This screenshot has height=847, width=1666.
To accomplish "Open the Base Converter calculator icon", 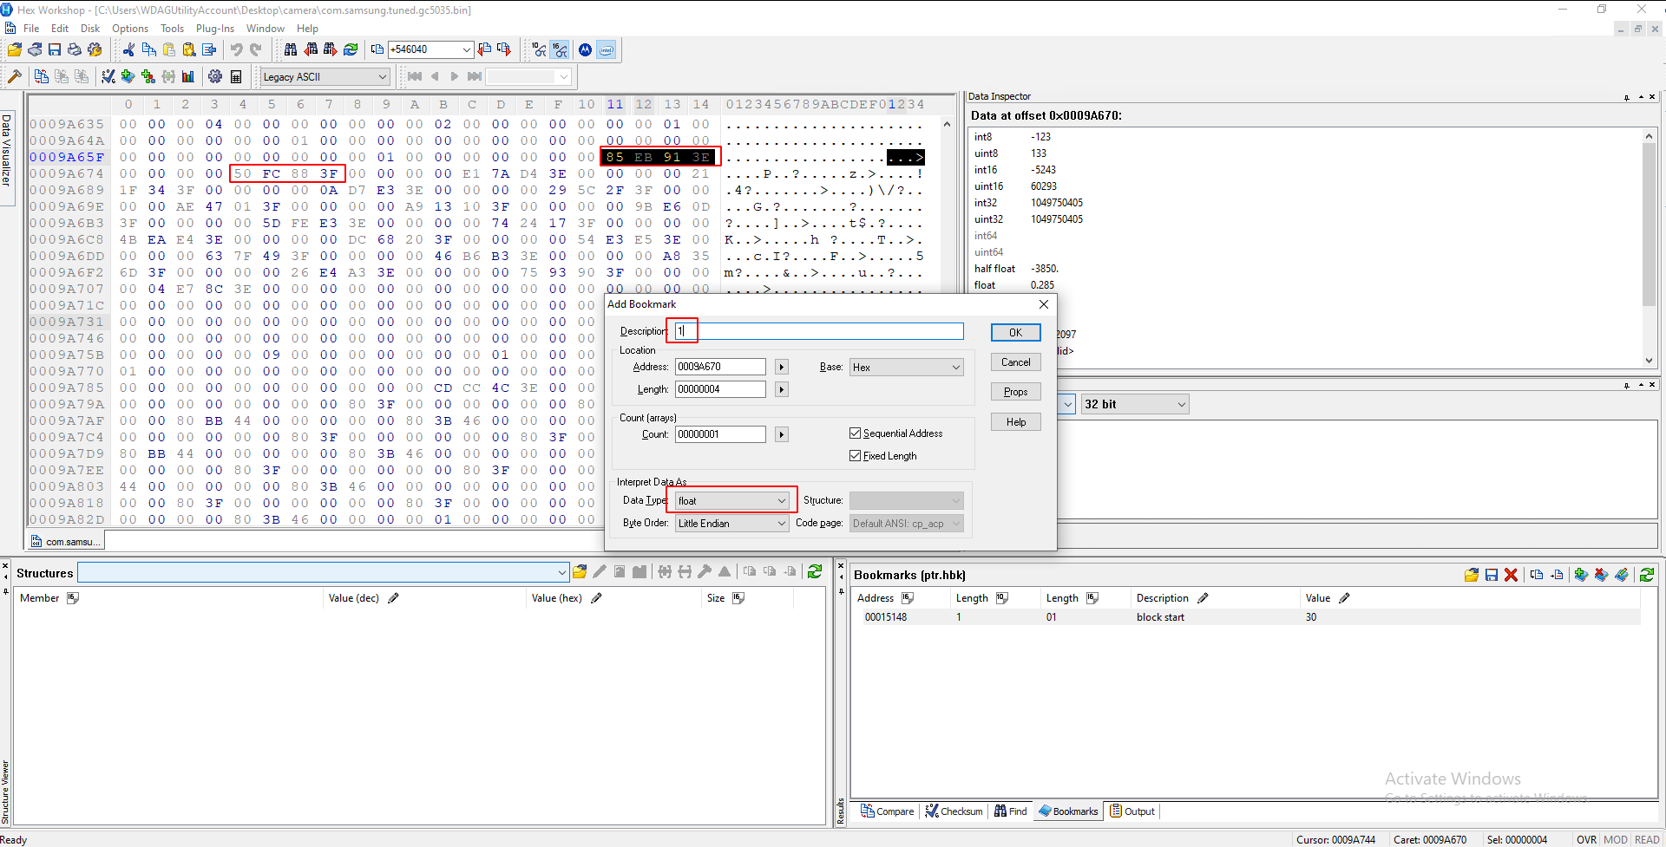I will (236, 77).
